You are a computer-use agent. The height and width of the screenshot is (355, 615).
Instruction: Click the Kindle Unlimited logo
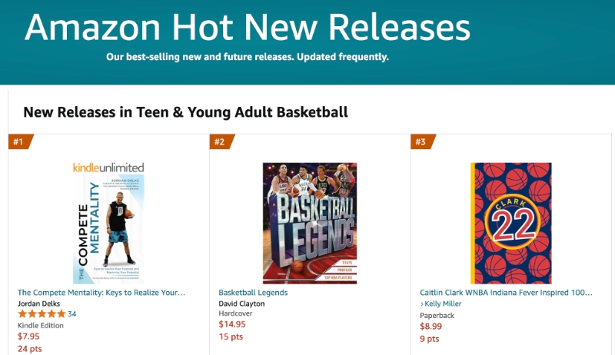pyautogui.click(x=108, y=168)
